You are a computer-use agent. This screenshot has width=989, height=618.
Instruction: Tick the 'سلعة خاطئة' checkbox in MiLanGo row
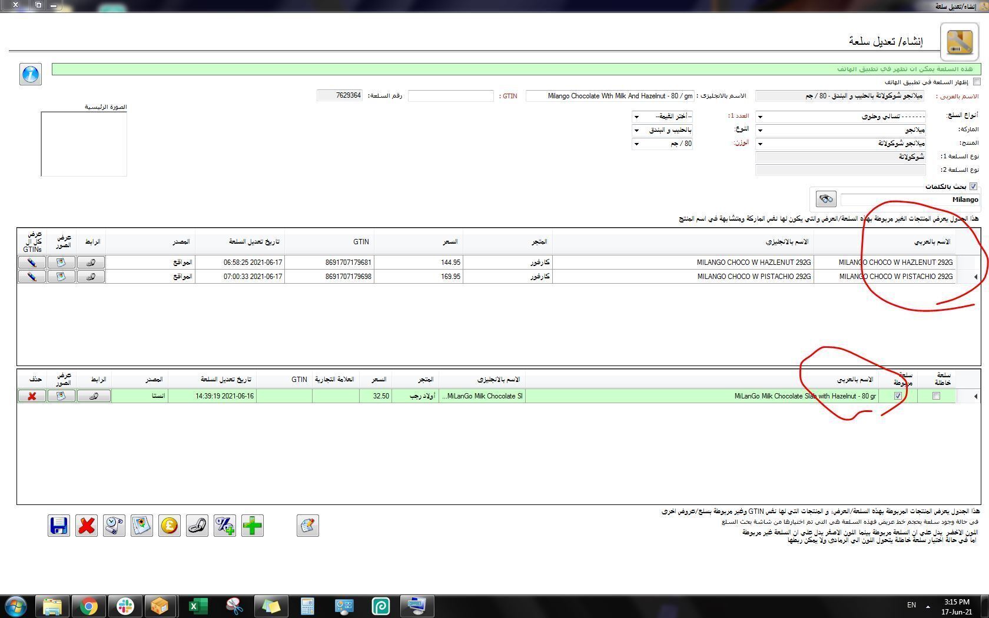coord(937,396)
